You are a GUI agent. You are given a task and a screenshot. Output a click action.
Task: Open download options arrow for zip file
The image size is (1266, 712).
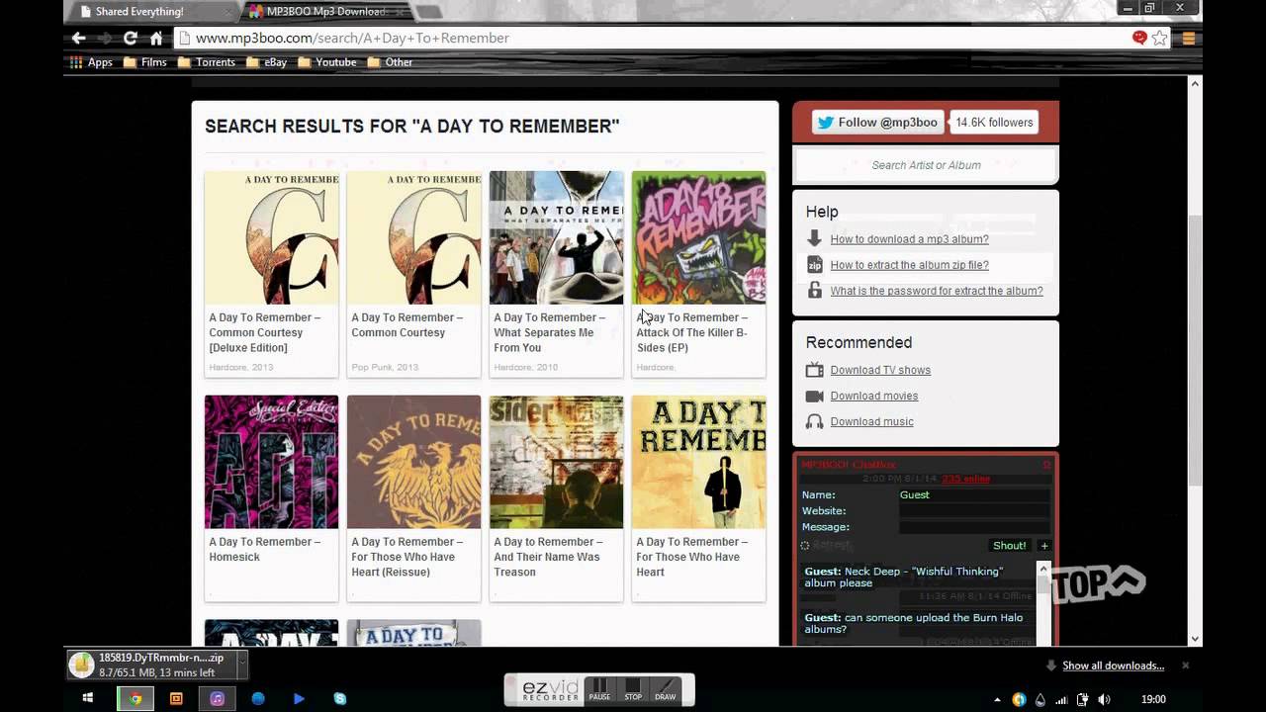coord(241,665)
